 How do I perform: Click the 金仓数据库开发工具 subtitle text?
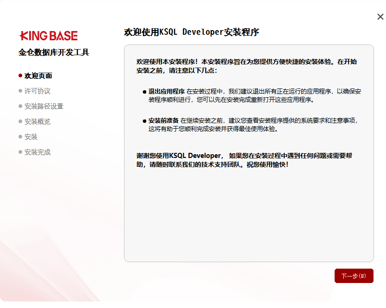tap(54, 52)
